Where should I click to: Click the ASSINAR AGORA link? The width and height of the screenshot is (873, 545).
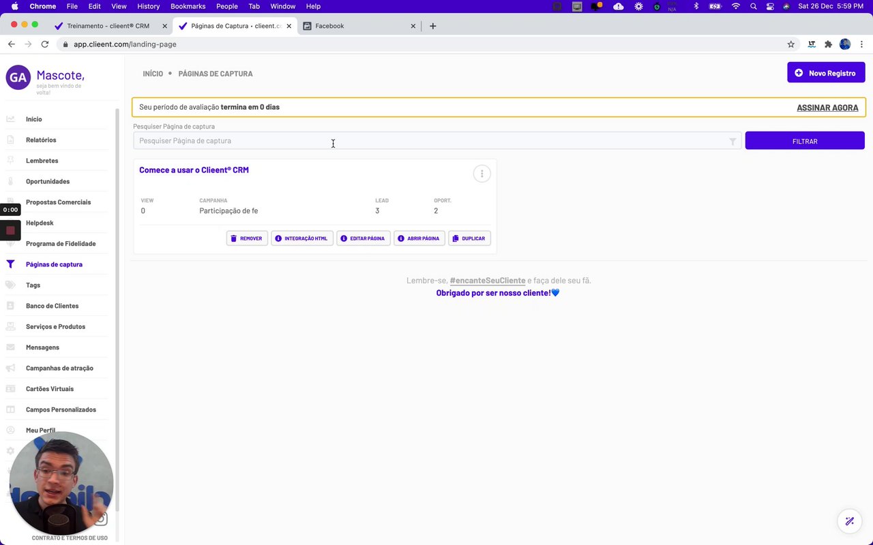pos(827,108)
